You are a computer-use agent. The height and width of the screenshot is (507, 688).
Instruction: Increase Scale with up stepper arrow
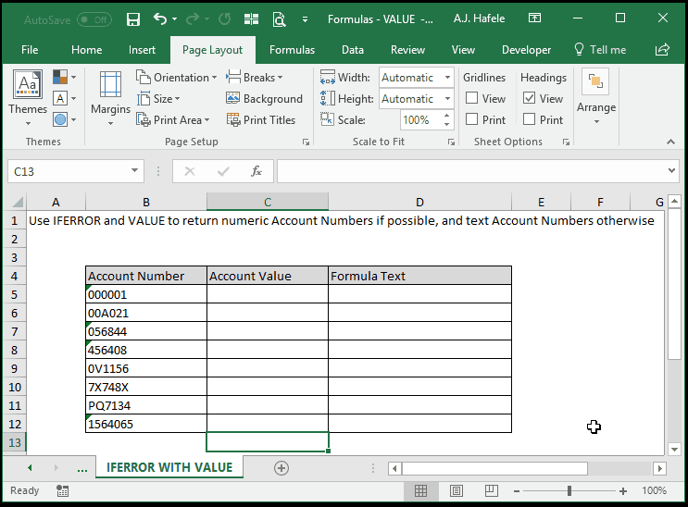coord(446,116)
